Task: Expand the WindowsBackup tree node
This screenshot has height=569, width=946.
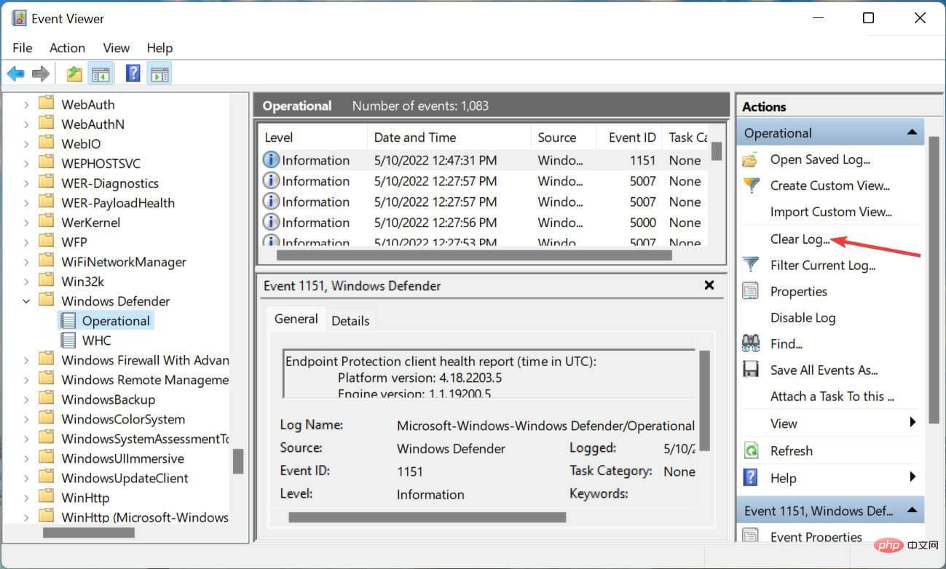Action: pyautogui.click(x=26, y=399)
